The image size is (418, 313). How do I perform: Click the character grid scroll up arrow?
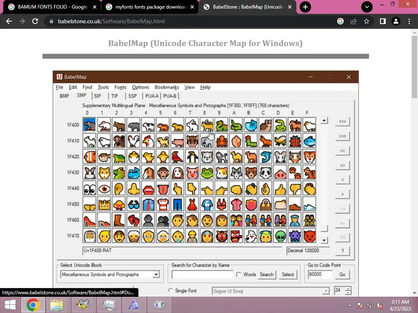click(x=324, y=121)
